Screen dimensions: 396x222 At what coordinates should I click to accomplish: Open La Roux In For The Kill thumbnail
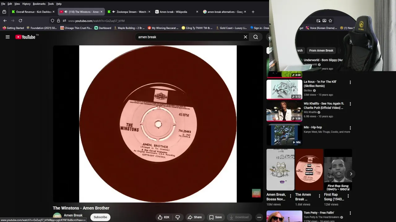tap(284, 89)
